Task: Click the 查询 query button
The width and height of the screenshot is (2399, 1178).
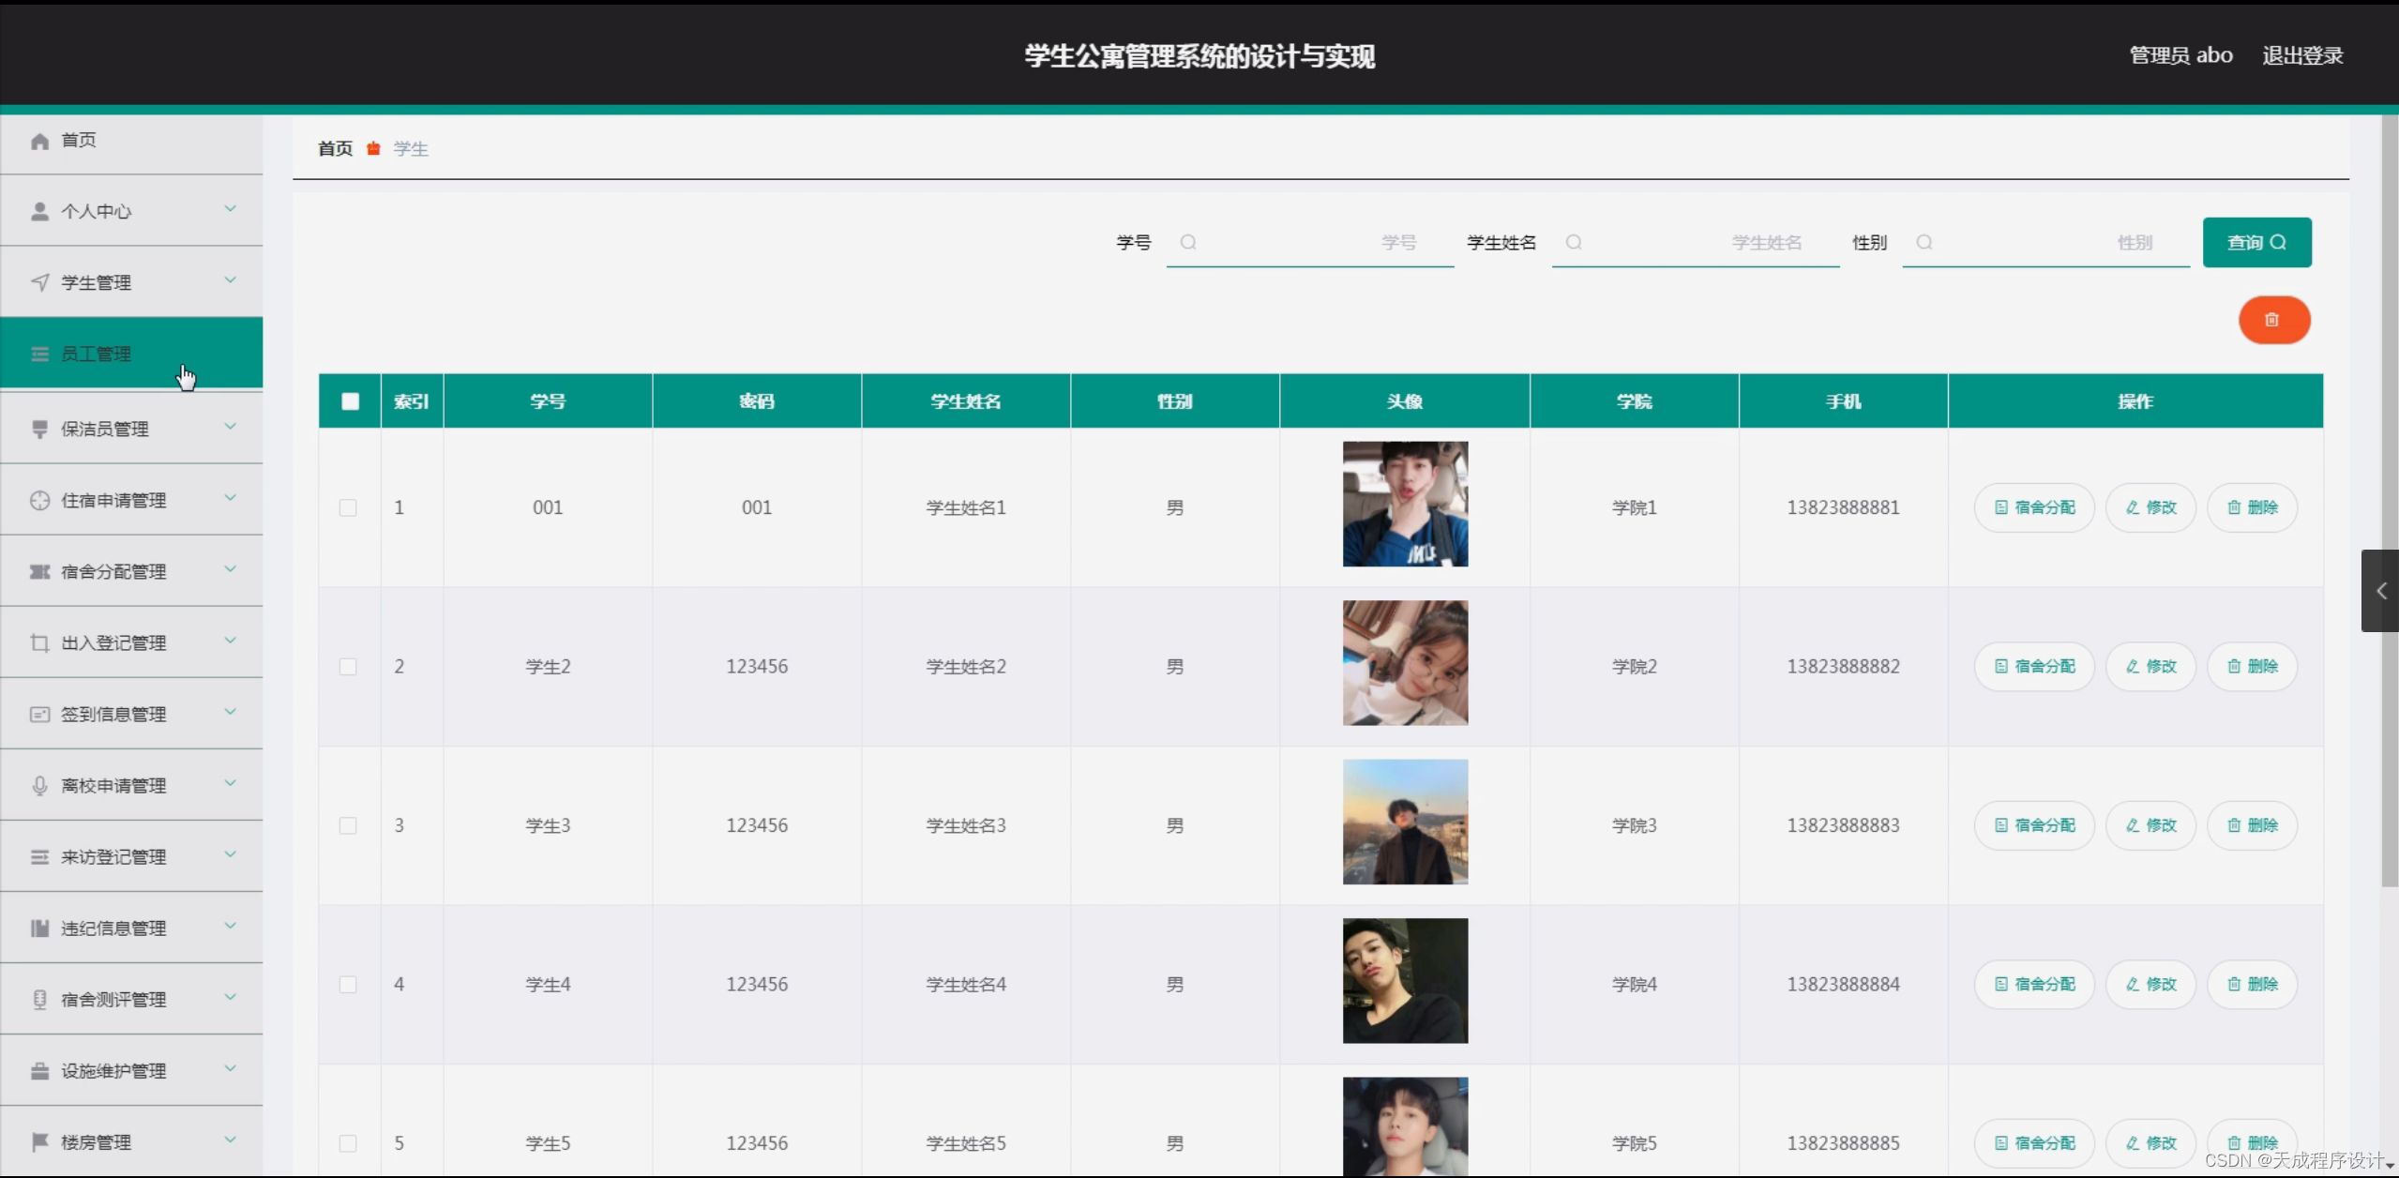Action: tap(2256, 242)
